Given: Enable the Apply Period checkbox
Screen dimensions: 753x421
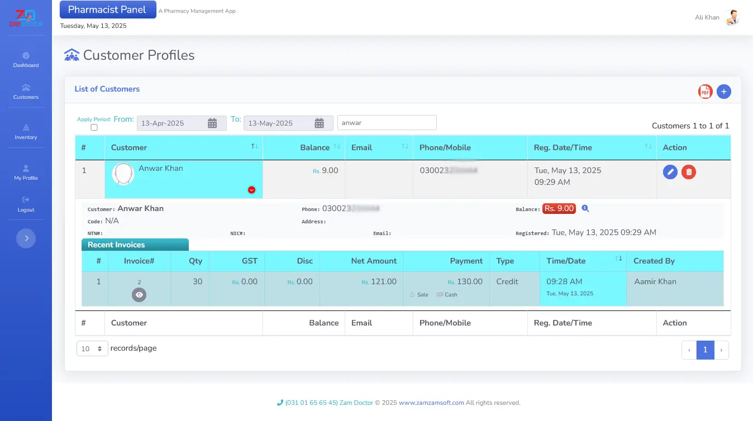Looking at the screenshot, I should click(x=94, y=127).
